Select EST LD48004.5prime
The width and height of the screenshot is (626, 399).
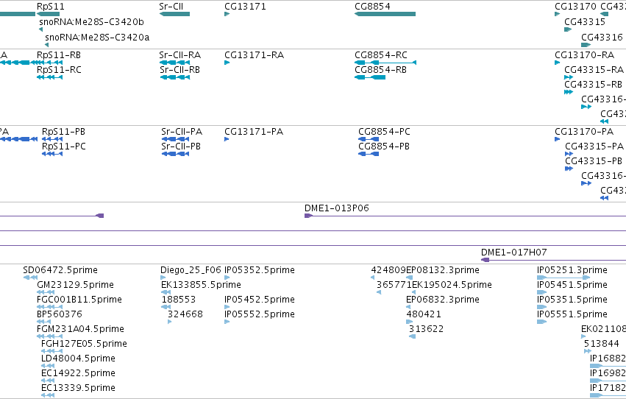(x=78, y=359)
